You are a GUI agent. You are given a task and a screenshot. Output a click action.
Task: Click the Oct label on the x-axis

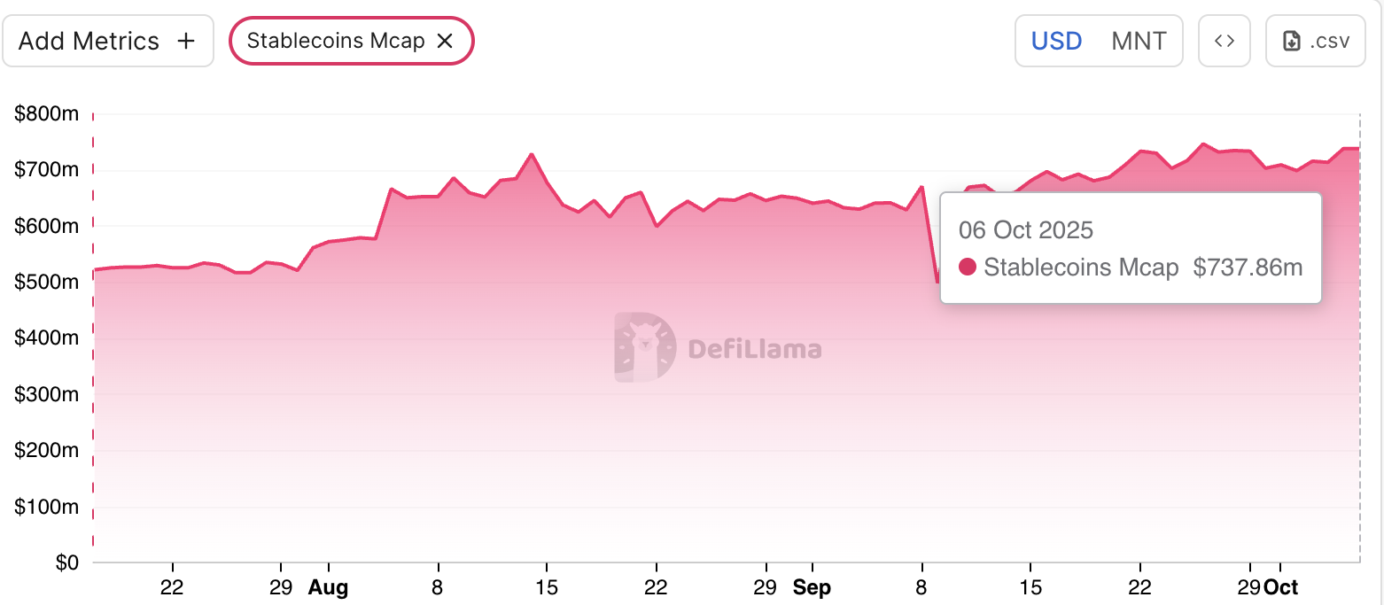coord(1280,587)
